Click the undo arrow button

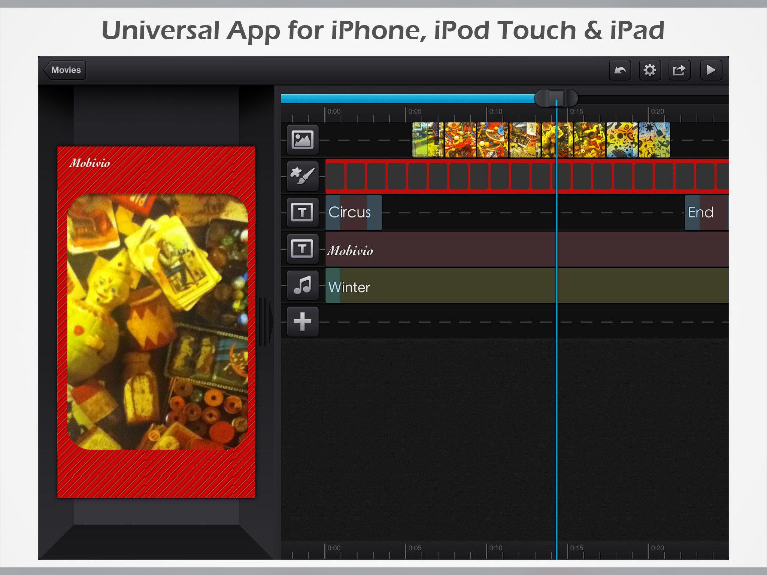click(620, 70)
